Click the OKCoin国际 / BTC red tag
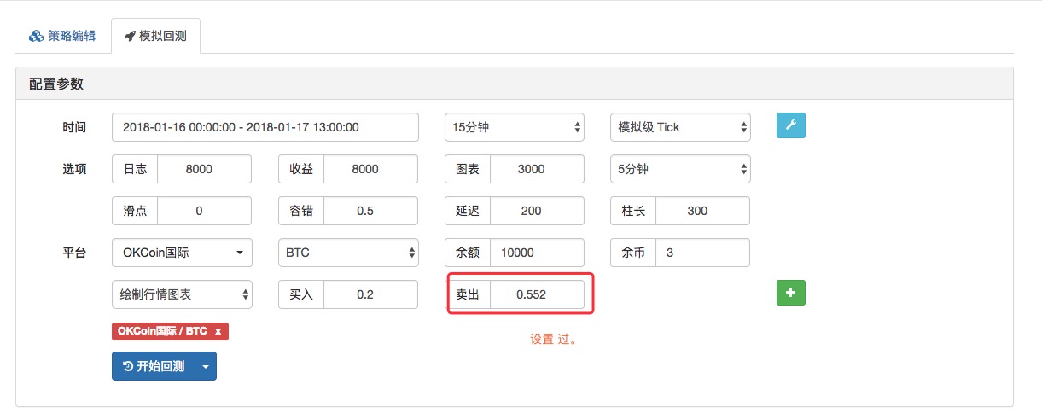The height and width of the screenshot is (419, 1042). pyautogui.click(x=170, y=331)
